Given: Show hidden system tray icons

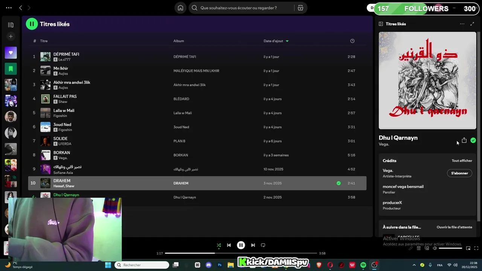Looking at the screenshot, I should [414, 265].
